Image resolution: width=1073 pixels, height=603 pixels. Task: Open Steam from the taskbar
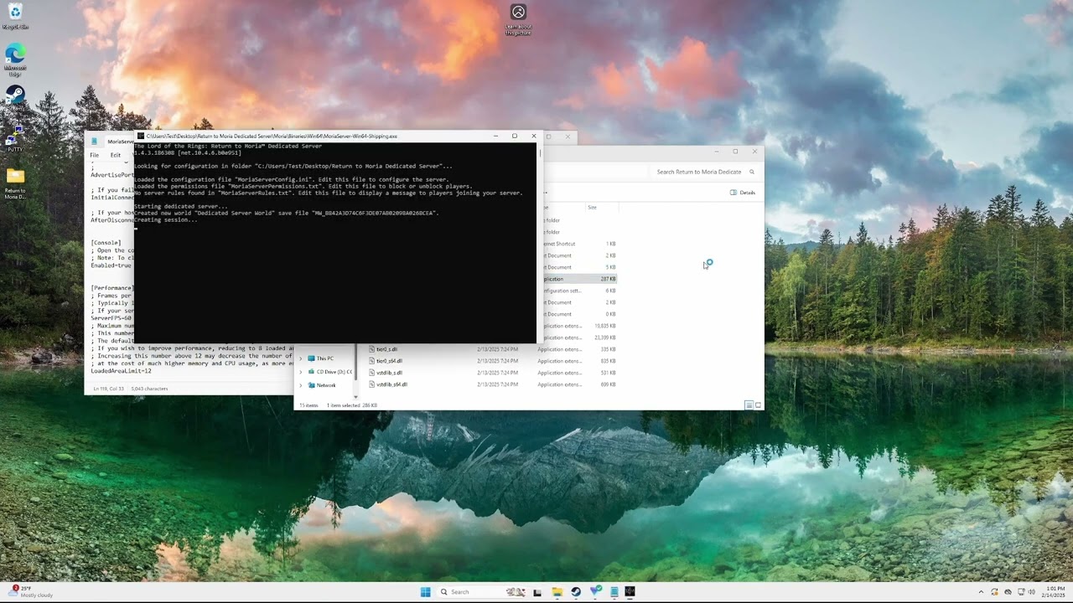coord(576,592)
